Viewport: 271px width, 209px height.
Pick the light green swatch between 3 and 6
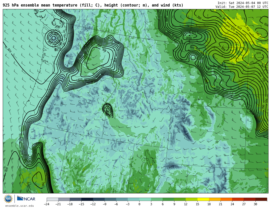[x=157, y=199]
